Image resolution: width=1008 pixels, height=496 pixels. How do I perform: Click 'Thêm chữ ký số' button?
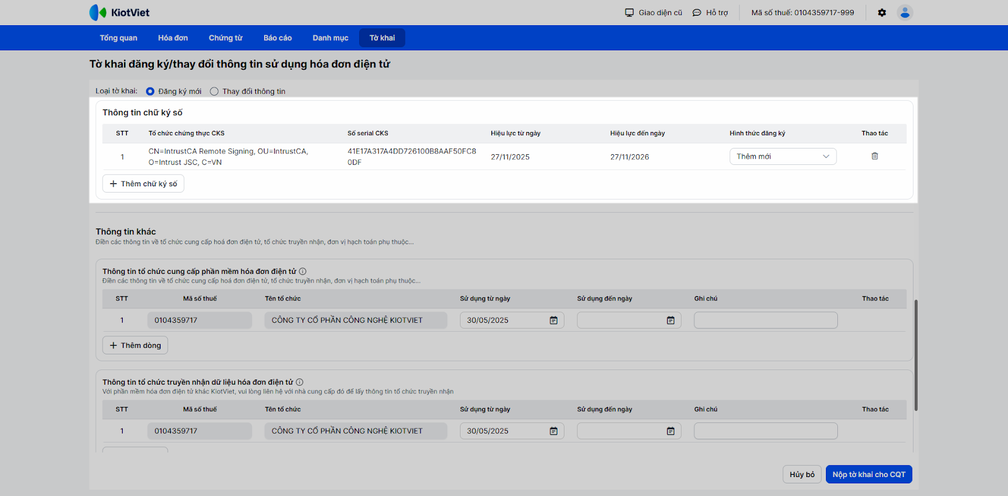143,184
